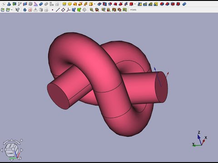Open the subtractive primitives dropdown arrow
The height and width of the screenshot is (163, 218).
pos(135,4)
